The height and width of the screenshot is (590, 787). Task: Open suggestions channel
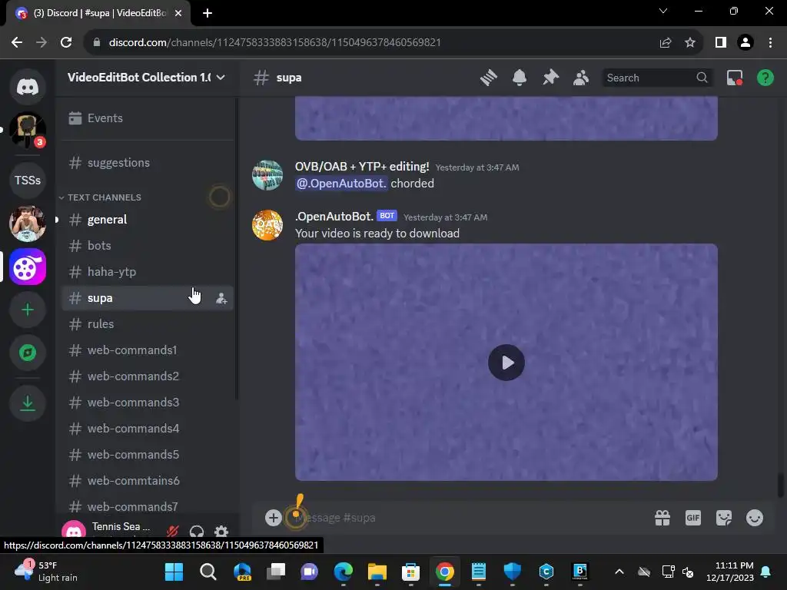[148, 163]
